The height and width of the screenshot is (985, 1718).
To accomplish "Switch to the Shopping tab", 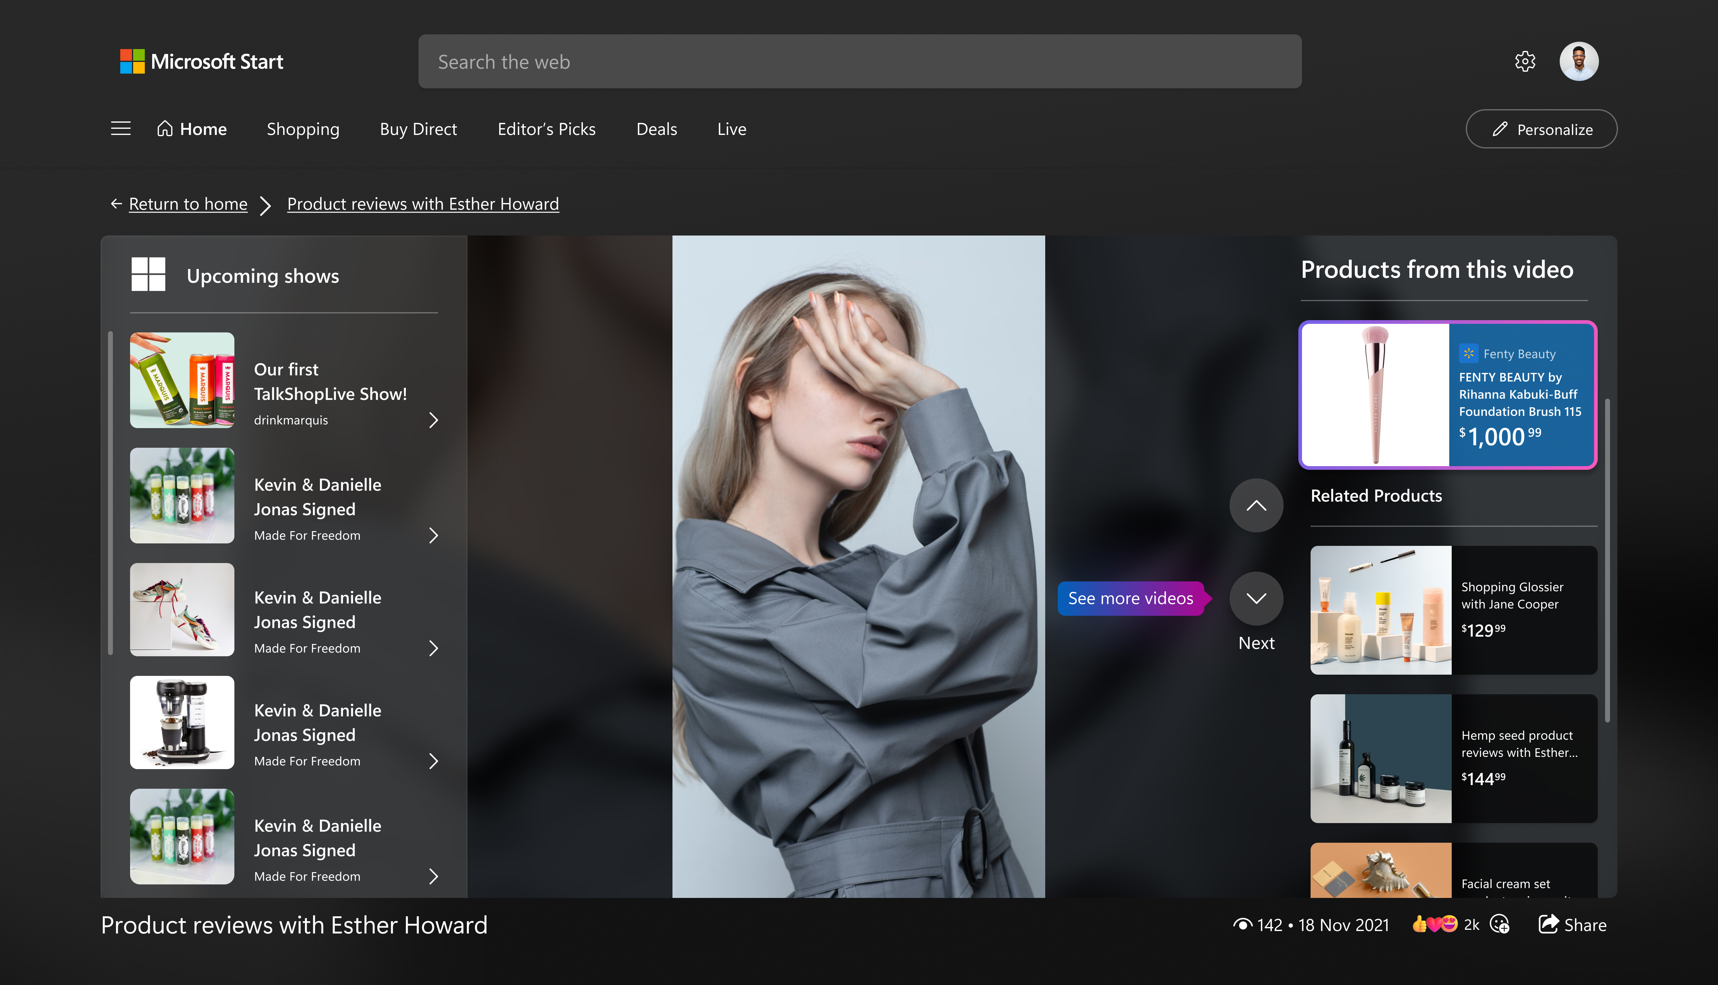I will 303,128.
